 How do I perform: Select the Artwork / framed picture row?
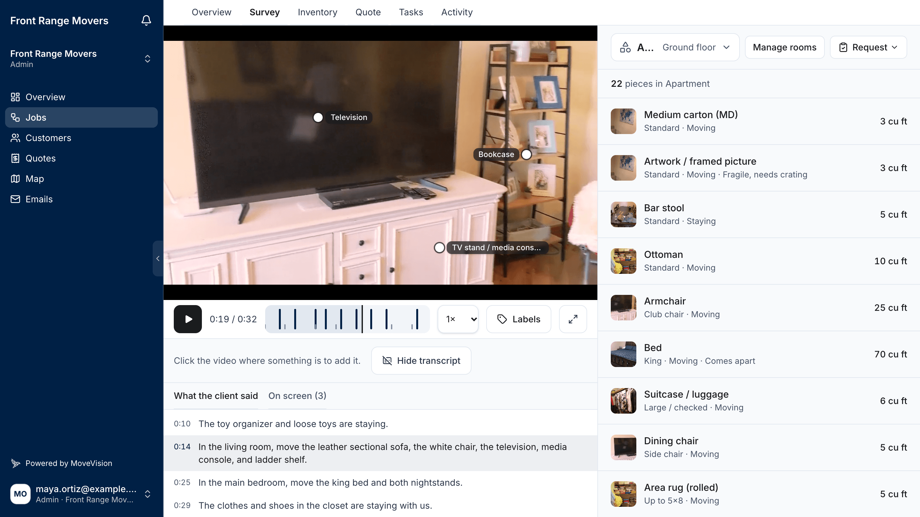pyautogui.click(x=759, y=168)
